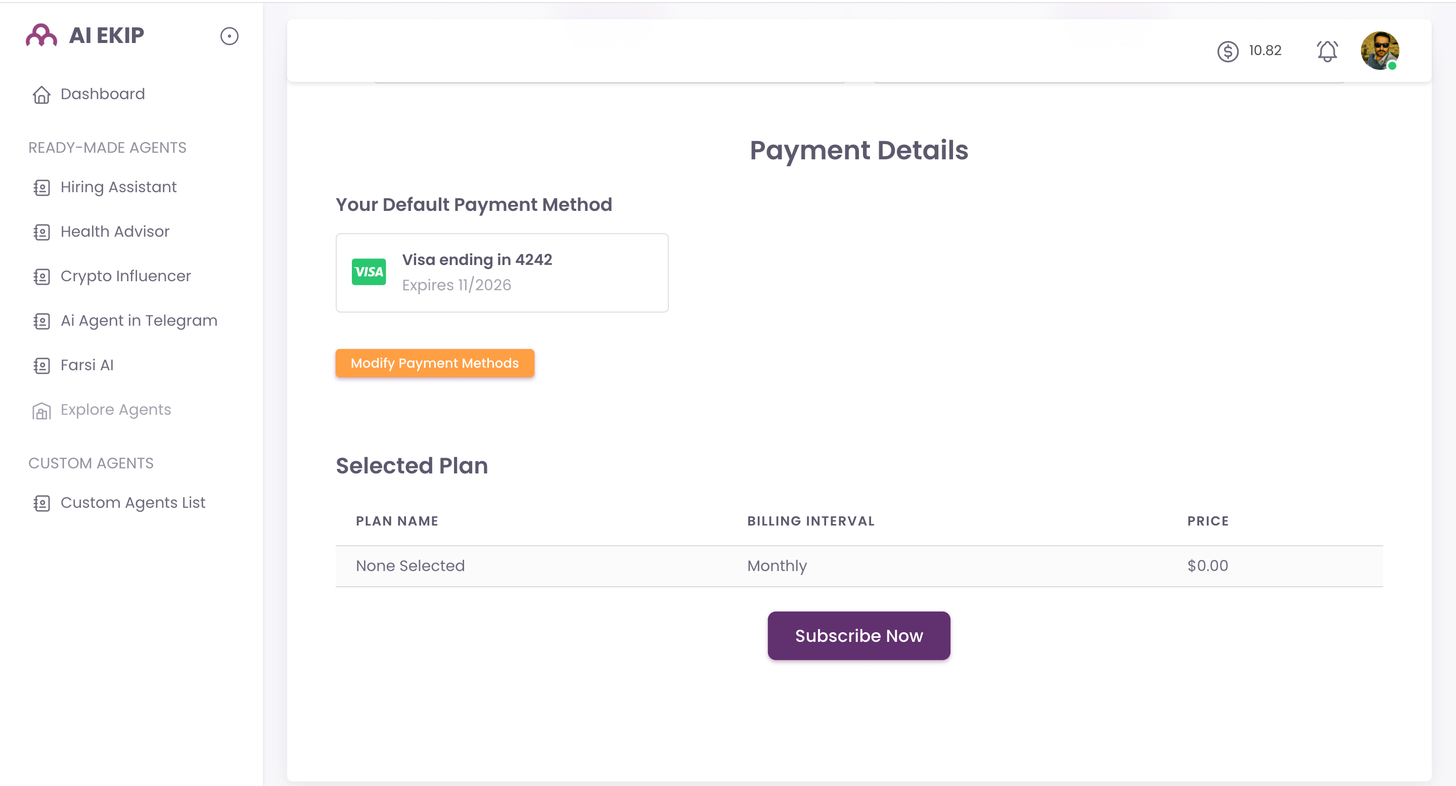Toggle the sidebar pin circle icon
The height and width of the screenshot is (786, 1456).
coord(229,36)
